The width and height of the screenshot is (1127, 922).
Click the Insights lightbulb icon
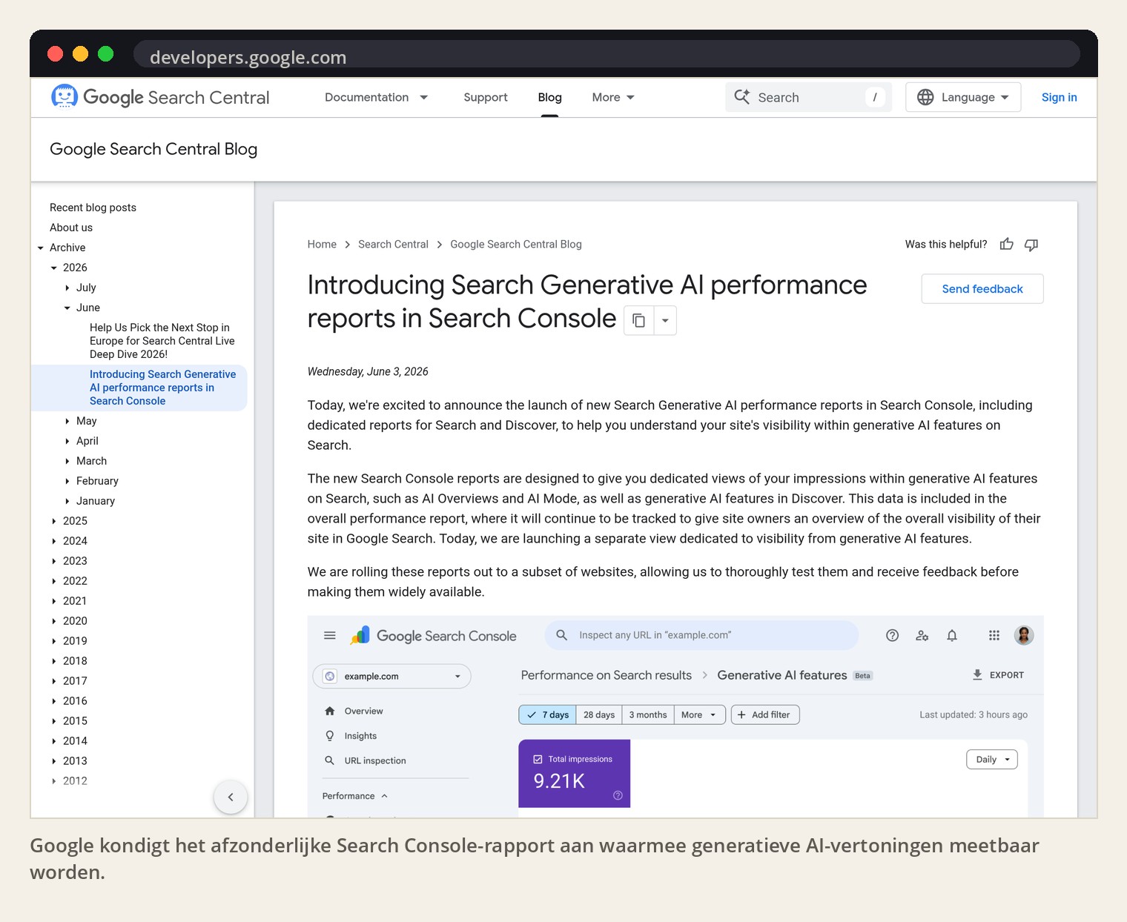click(x=330, y=736)
